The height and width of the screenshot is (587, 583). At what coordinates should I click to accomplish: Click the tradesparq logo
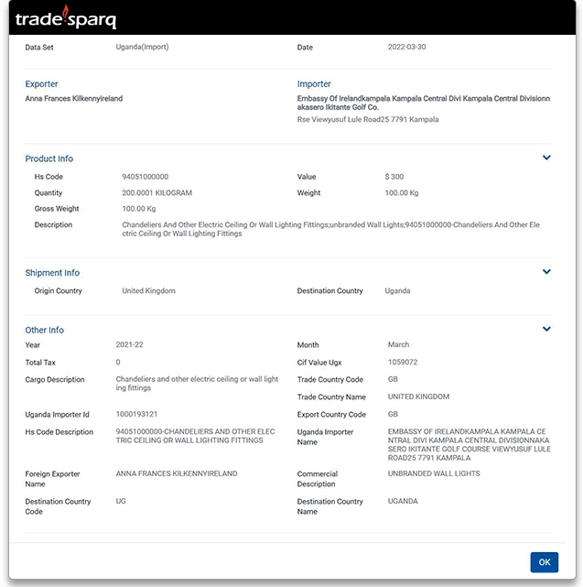click(x=66, y=17)
